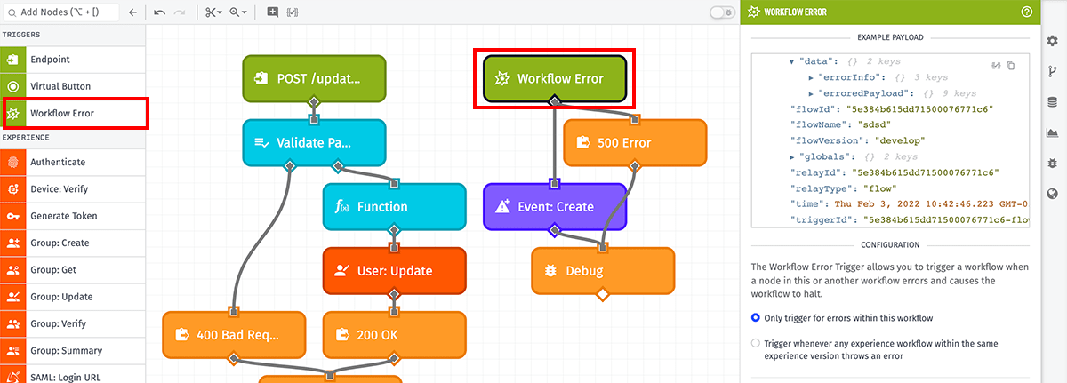Click the Add Nodes search field
Screen dimensions: 1067x383
[x=60, y=12]
